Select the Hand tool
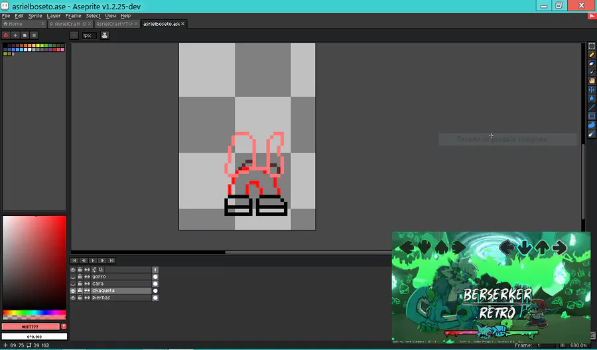The image size is (597, 350). coord(591,81)
